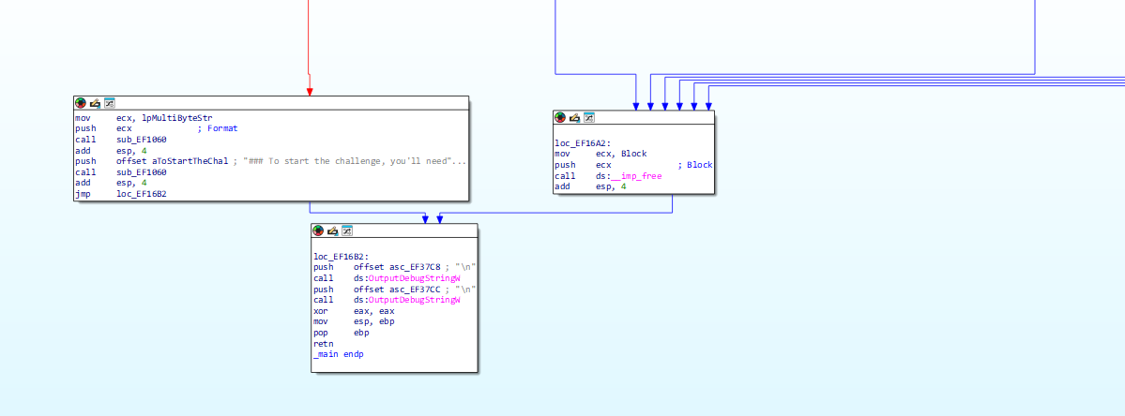Screen dimensions: 1125x416
Task: Click group-nodes icon on the lpMultiByteStr block
Action: click(x=109, y=103)
